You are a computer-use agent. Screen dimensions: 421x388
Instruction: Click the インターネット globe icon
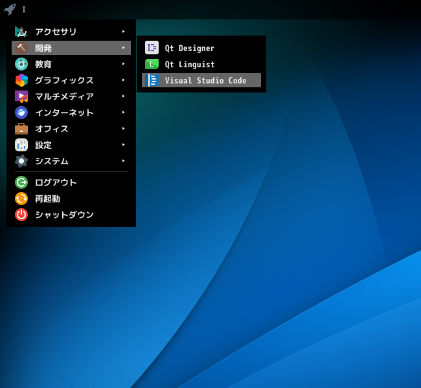click(x=21, y=113)
